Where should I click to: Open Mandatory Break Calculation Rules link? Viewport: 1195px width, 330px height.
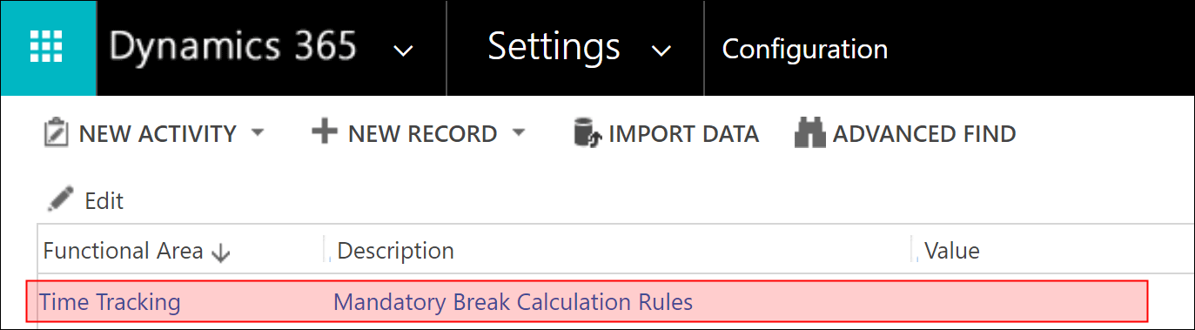(x=514, y=302)
